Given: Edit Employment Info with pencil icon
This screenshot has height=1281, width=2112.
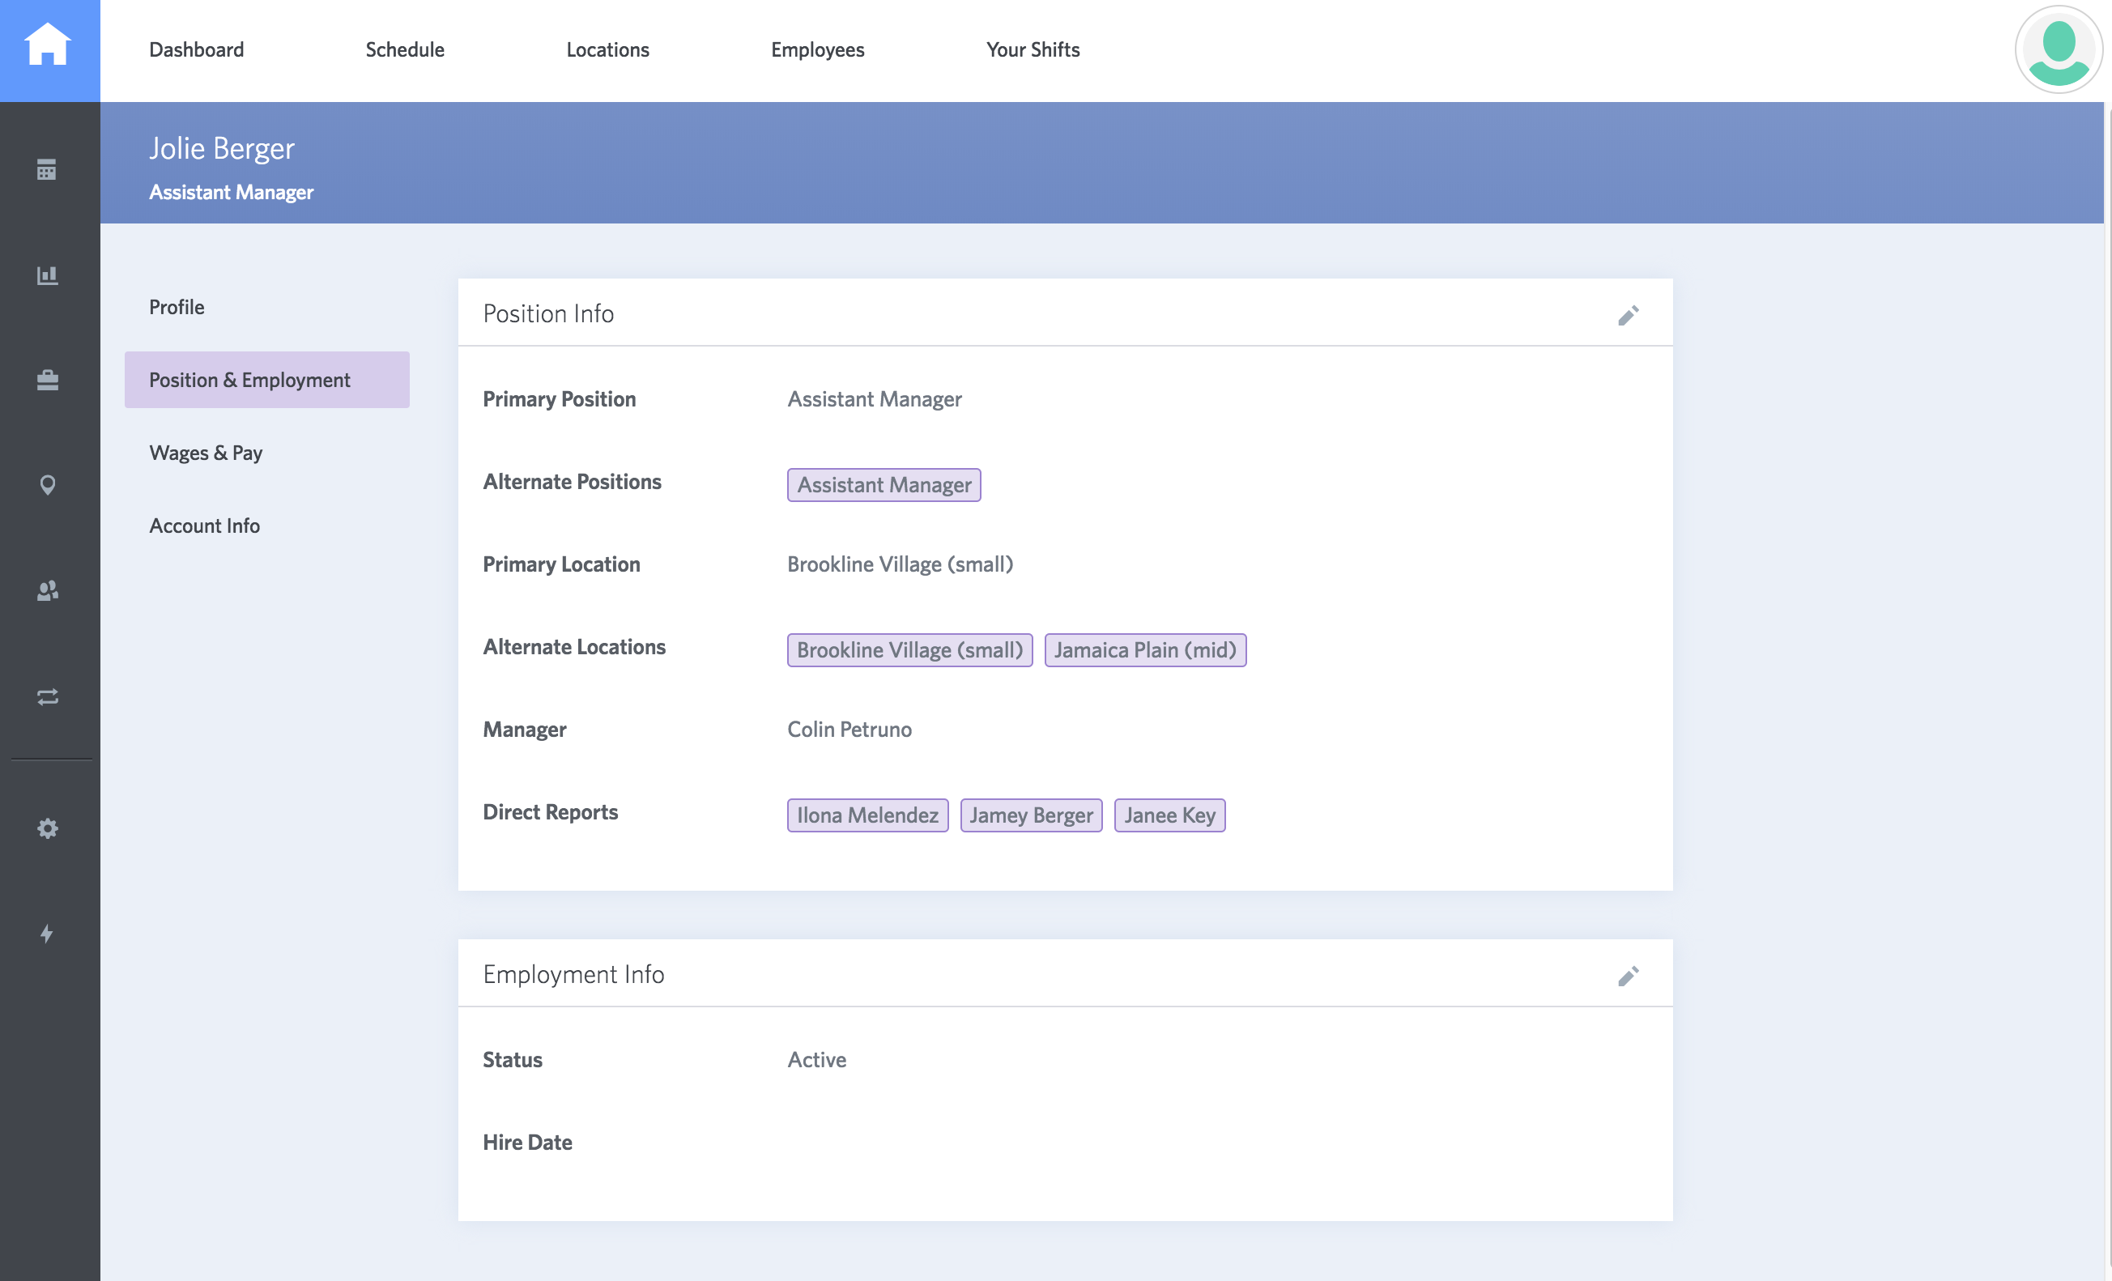Looking at the screenshot, I should click(x=1628, y=976).
